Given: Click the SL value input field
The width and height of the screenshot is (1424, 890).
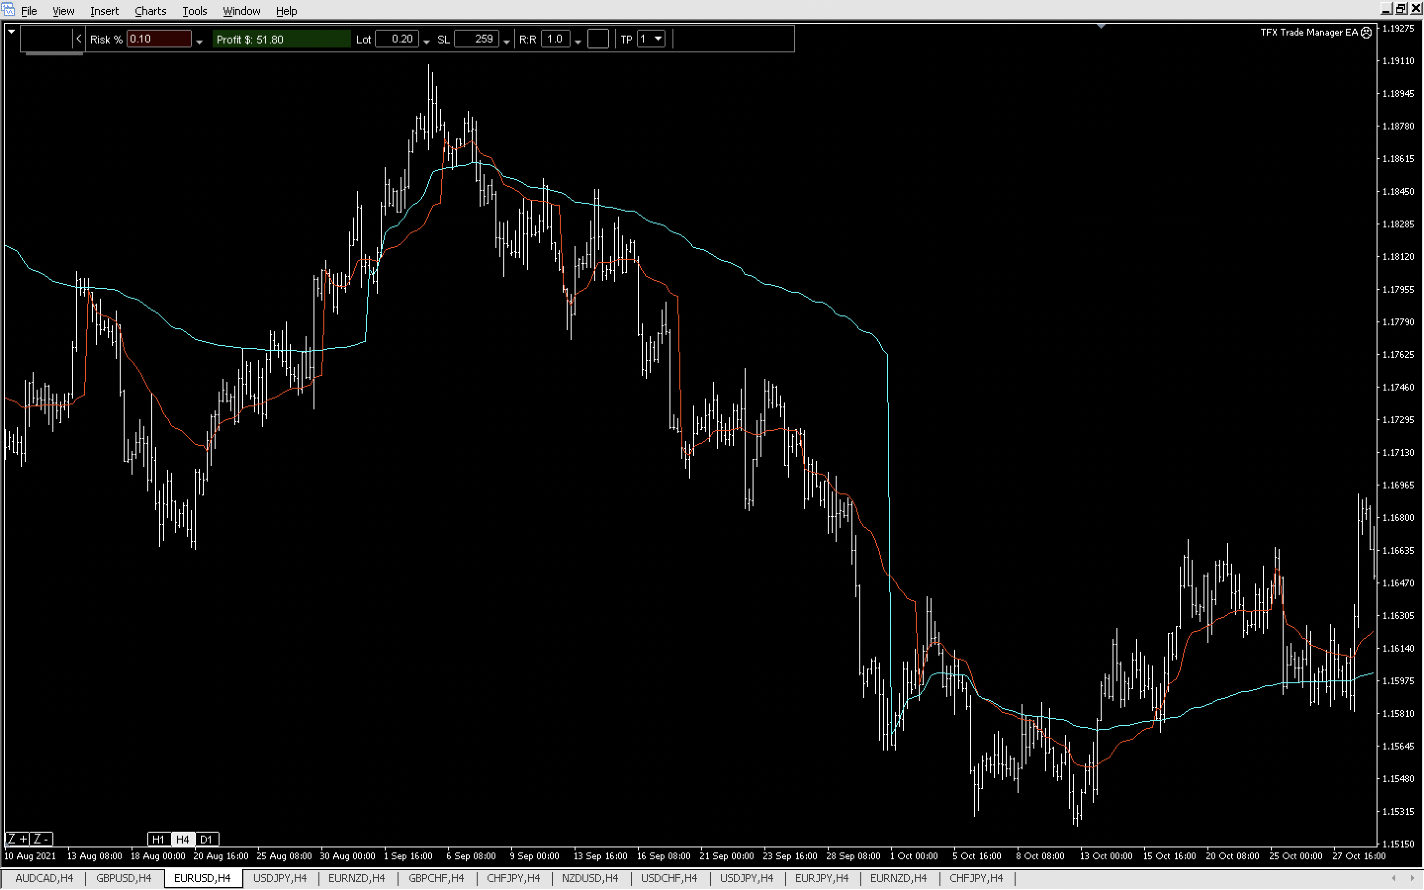Looking at the screenshot, I should coord(477,39).
